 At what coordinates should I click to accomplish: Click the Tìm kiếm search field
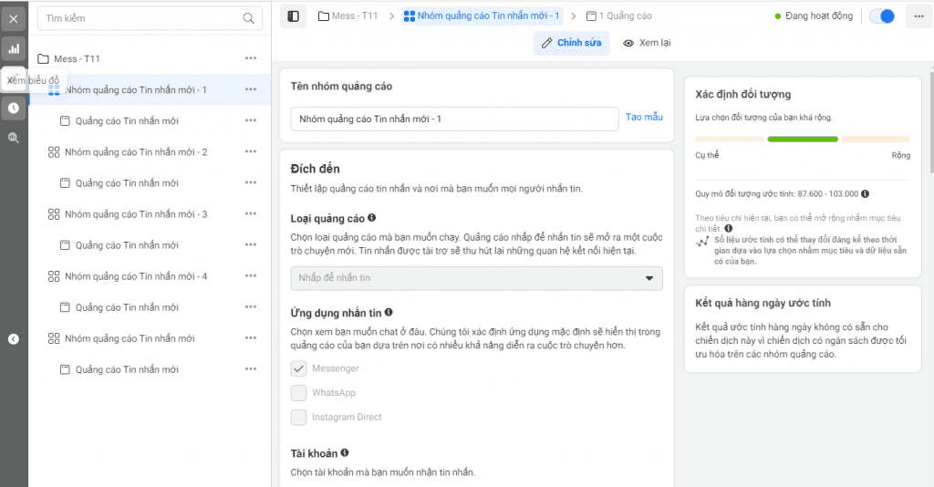pyautogui.click(x=150, y=18)
